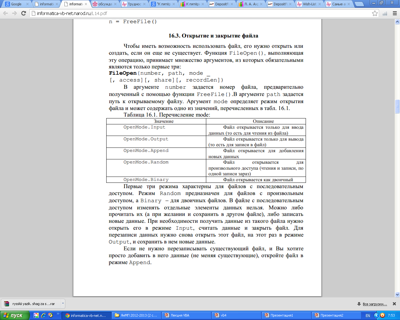Go back to the previous page
Viewport: 400px width, 320px height.
(x=5, y=13)
